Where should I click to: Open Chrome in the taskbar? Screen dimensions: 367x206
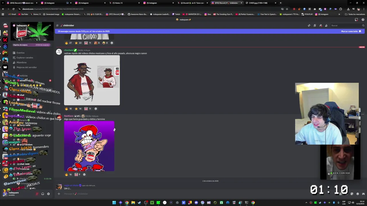127,203
